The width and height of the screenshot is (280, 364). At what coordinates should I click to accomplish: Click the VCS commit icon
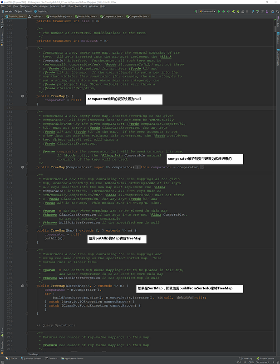[x=257, y=11]
